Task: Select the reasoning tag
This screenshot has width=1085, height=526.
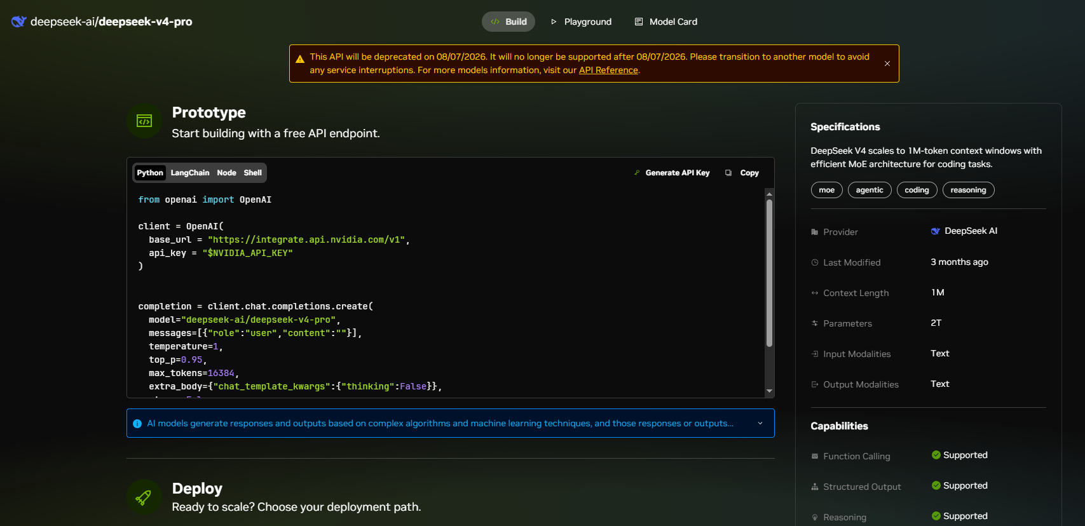Action: (x=969, y=190)
